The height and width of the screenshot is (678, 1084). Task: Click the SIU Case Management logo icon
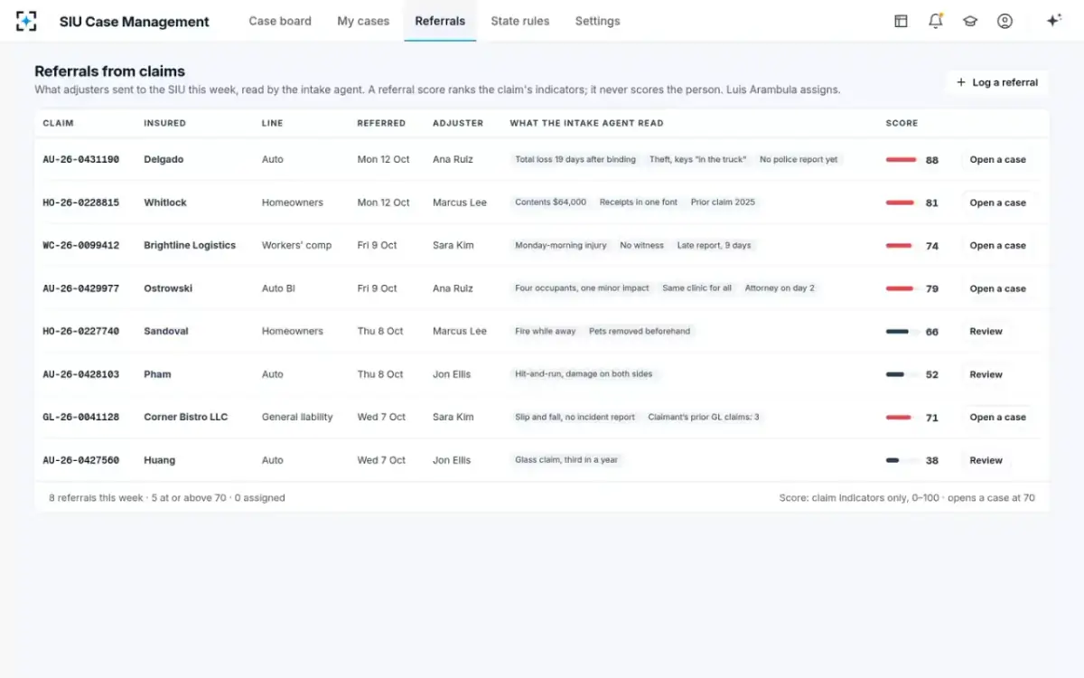coord(27,21)
